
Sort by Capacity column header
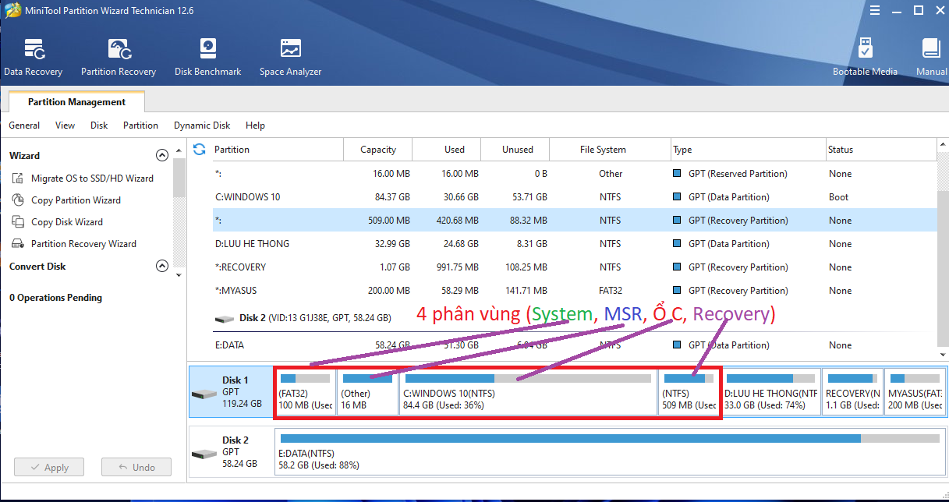click(x=378, y=150)
